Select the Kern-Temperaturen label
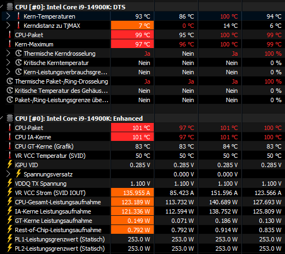The image size is (285, 254). [x=49, y=16]
